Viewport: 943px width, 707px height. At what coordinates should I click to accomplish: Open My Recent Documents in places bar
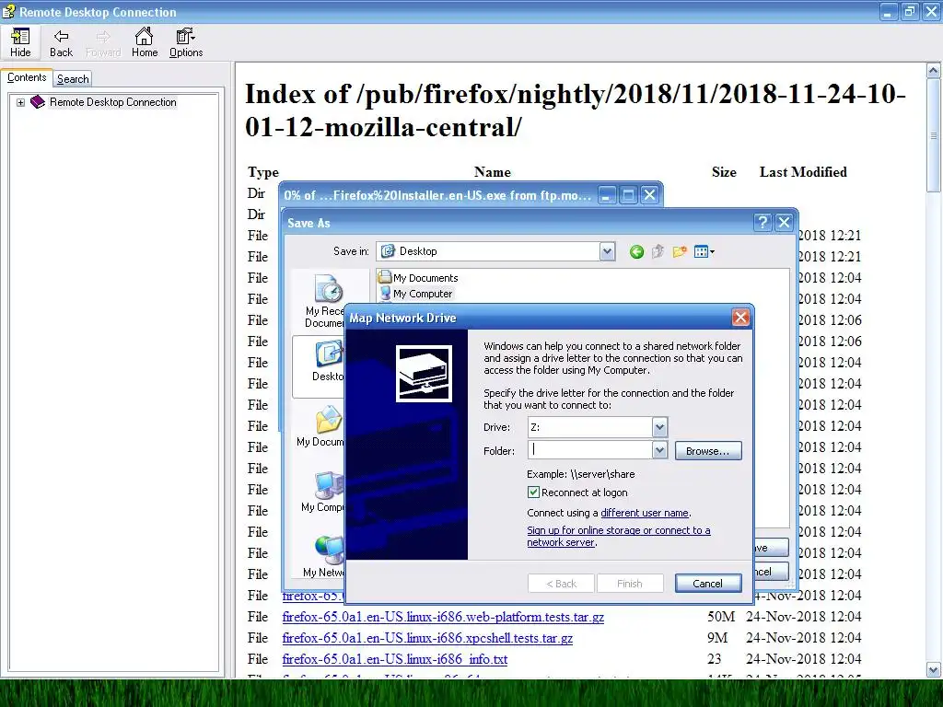(x=325, y=301)
